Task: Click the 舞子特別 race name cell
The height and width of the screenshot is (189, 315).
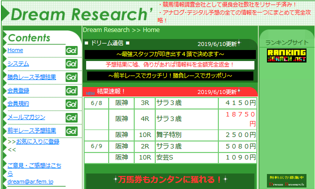Action: coord(187,135)
